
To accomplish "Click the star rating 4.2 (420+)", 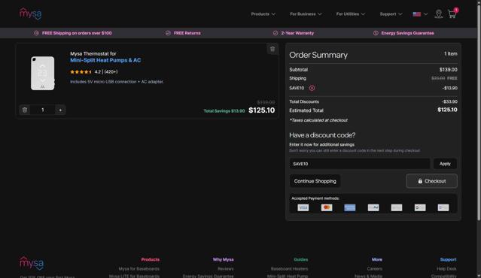I will [94, 72].
